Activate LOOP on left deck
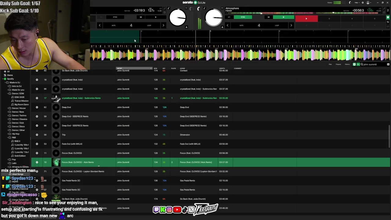The height and width of the screenshot is (220, 391). [x=149, y=25]
